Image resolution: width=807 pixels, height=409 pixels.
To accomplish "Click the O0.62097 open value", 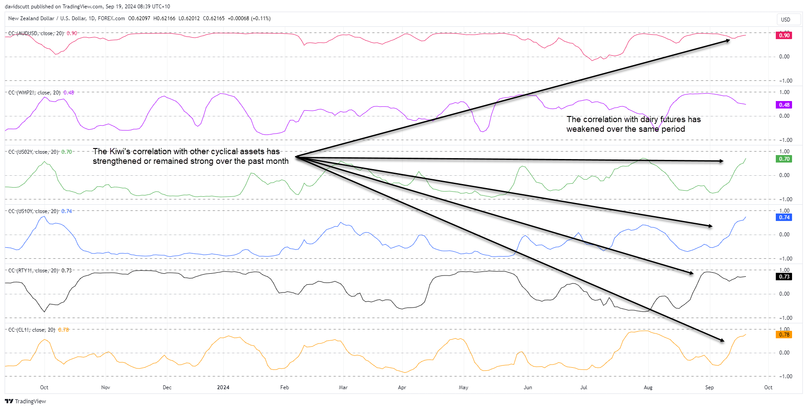I will [x=139, y=18].
